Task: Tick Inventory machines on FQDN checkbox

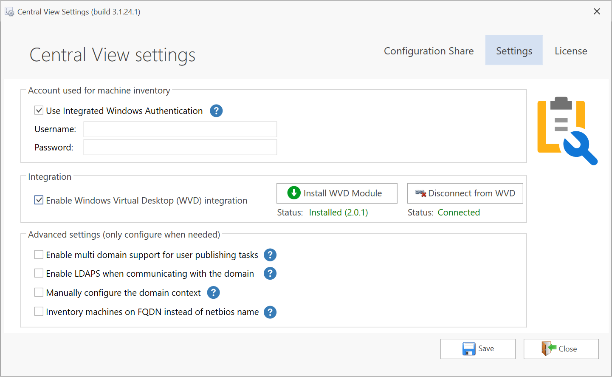Action: pos(39,312)
